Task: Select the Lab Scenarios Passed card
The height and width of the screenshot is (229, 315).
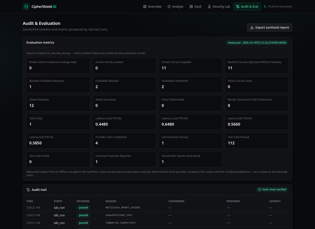Action: coord(190,140)
